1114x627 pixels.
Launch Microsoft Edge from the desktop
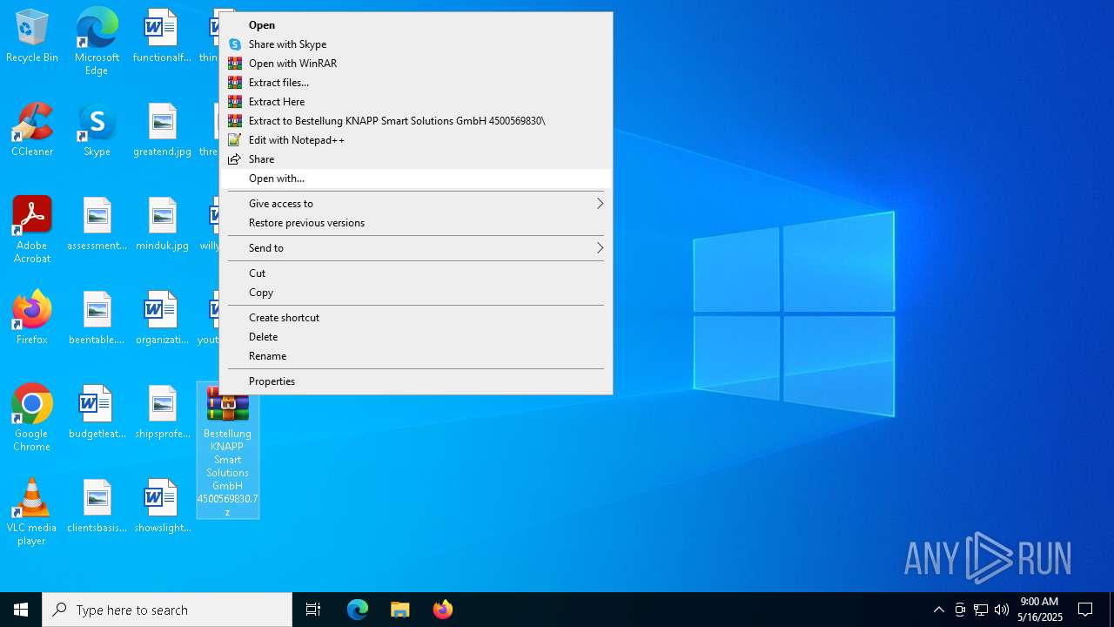[97, 42]
